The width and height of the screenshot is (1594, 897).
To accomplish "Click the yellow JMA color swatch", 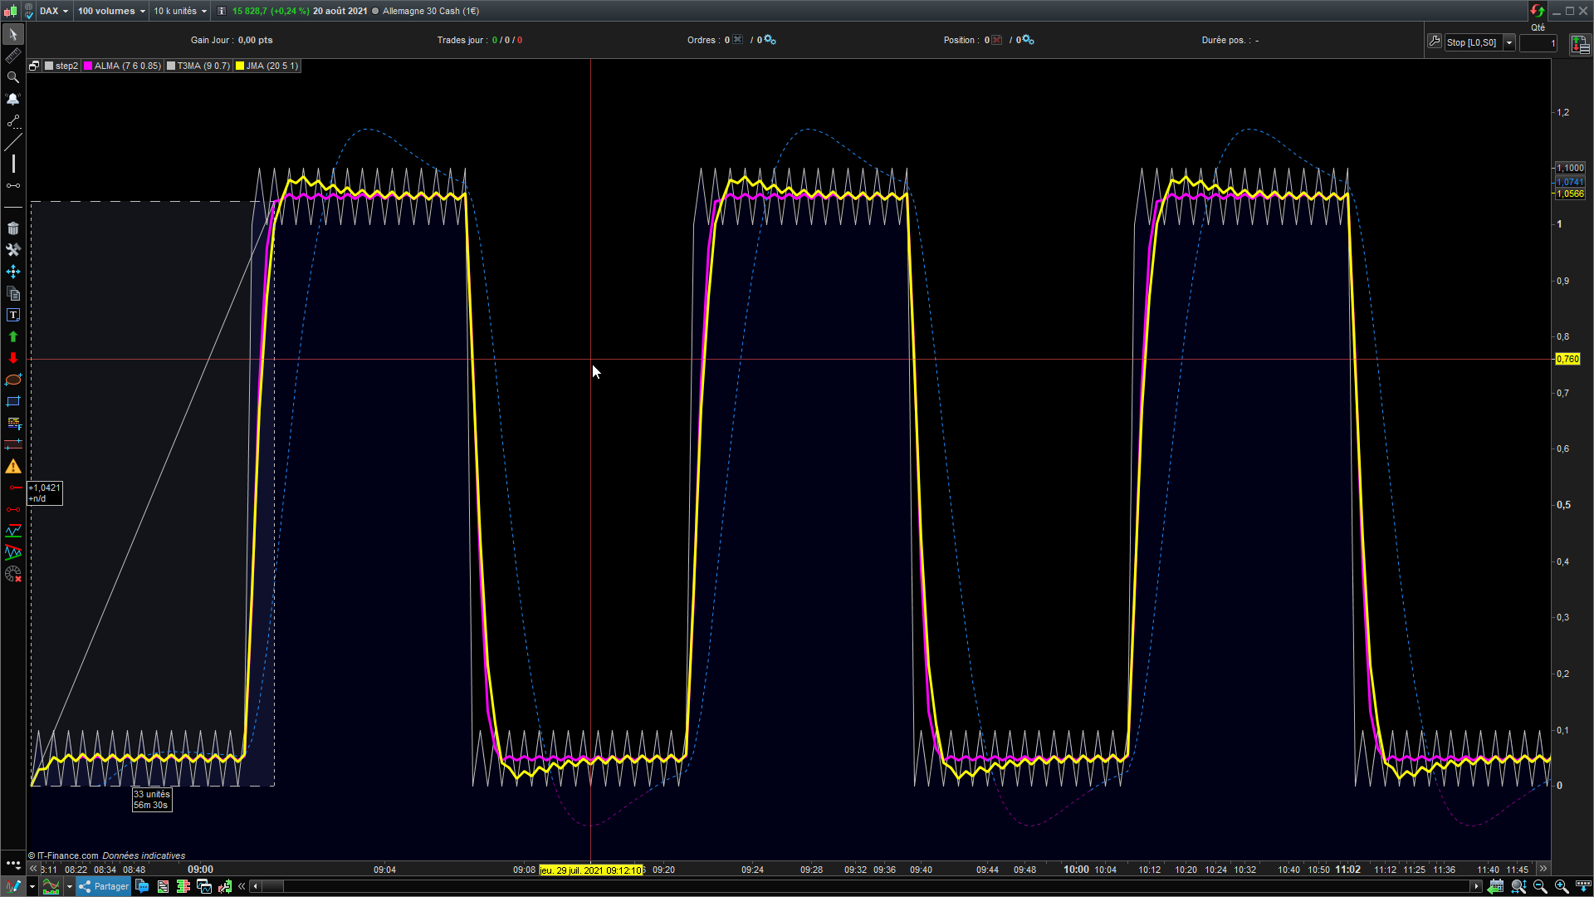I will [x=240, y=66].
